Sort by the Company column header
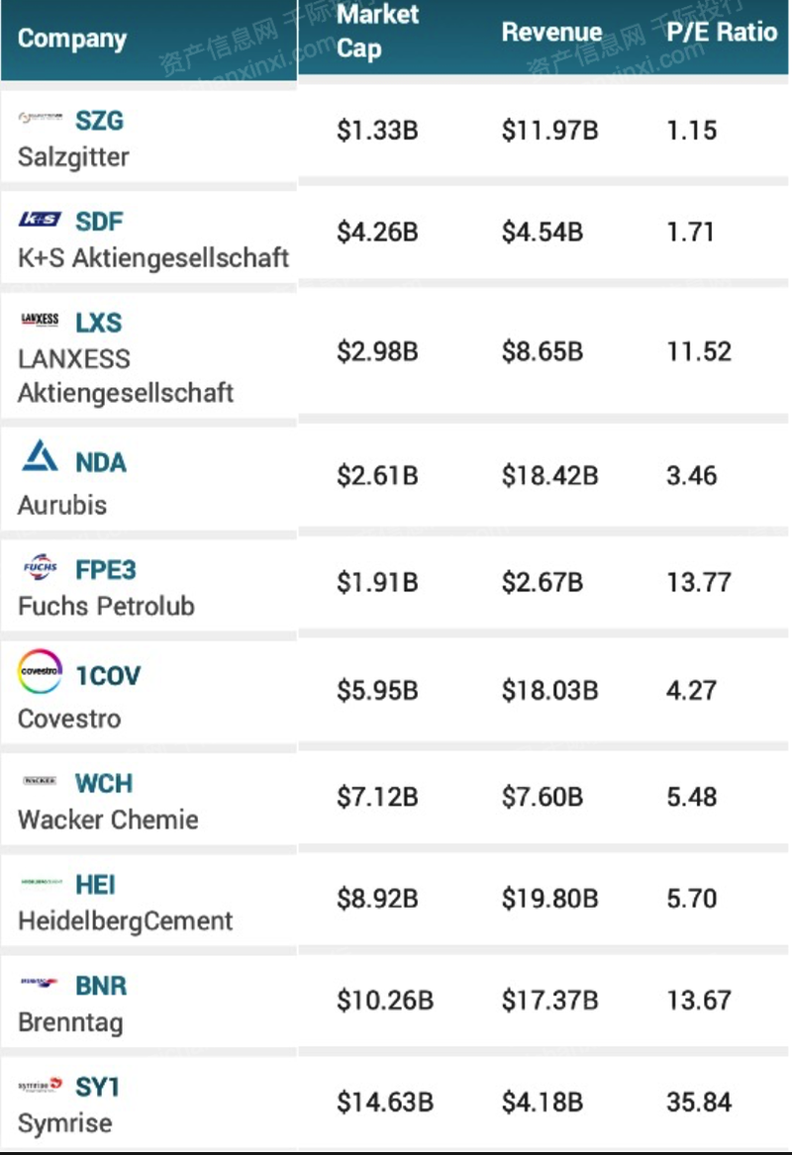Image resolution: width=792 pixels, height=1155 pixels. (x=72, y=40)
